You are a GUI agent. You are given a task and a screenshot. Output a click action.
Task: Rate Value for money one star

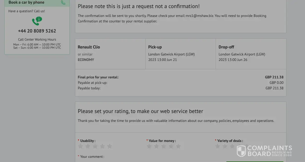(149, 146)
